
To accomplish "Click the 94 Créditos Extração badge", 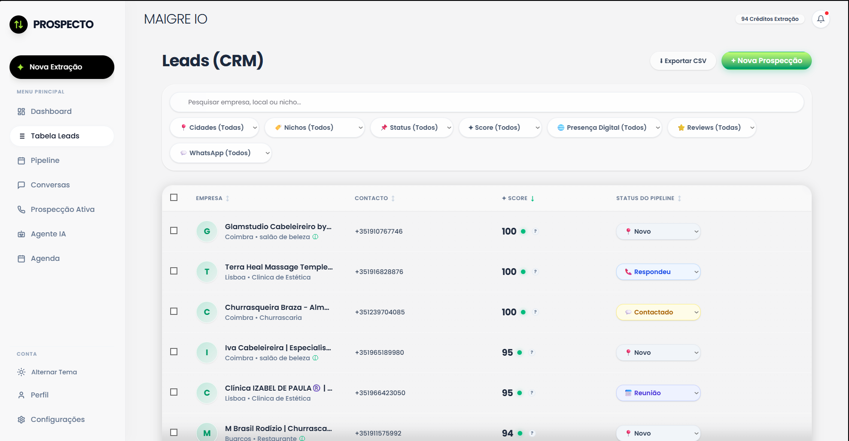I will (x=770, y=19).
